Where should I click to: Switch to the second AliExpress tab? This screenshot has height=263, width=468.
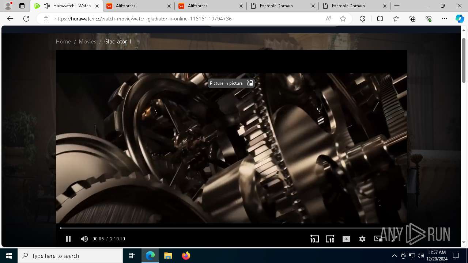click(210, 6)
